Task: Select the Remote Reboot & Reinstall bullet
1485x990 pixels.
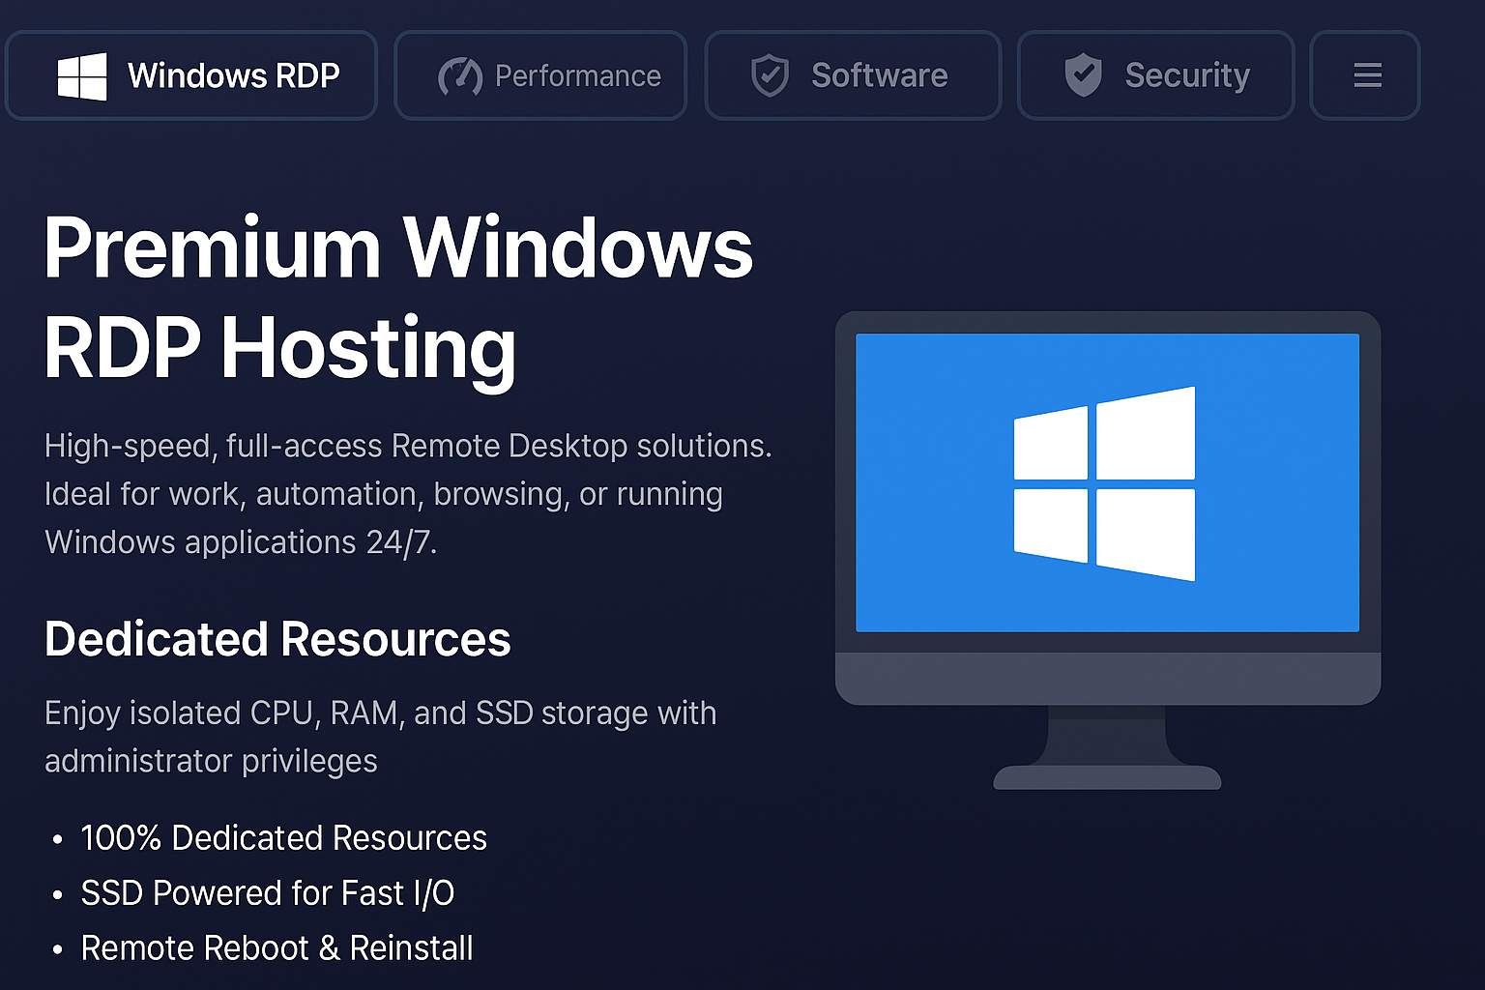Action: [263, 948]
